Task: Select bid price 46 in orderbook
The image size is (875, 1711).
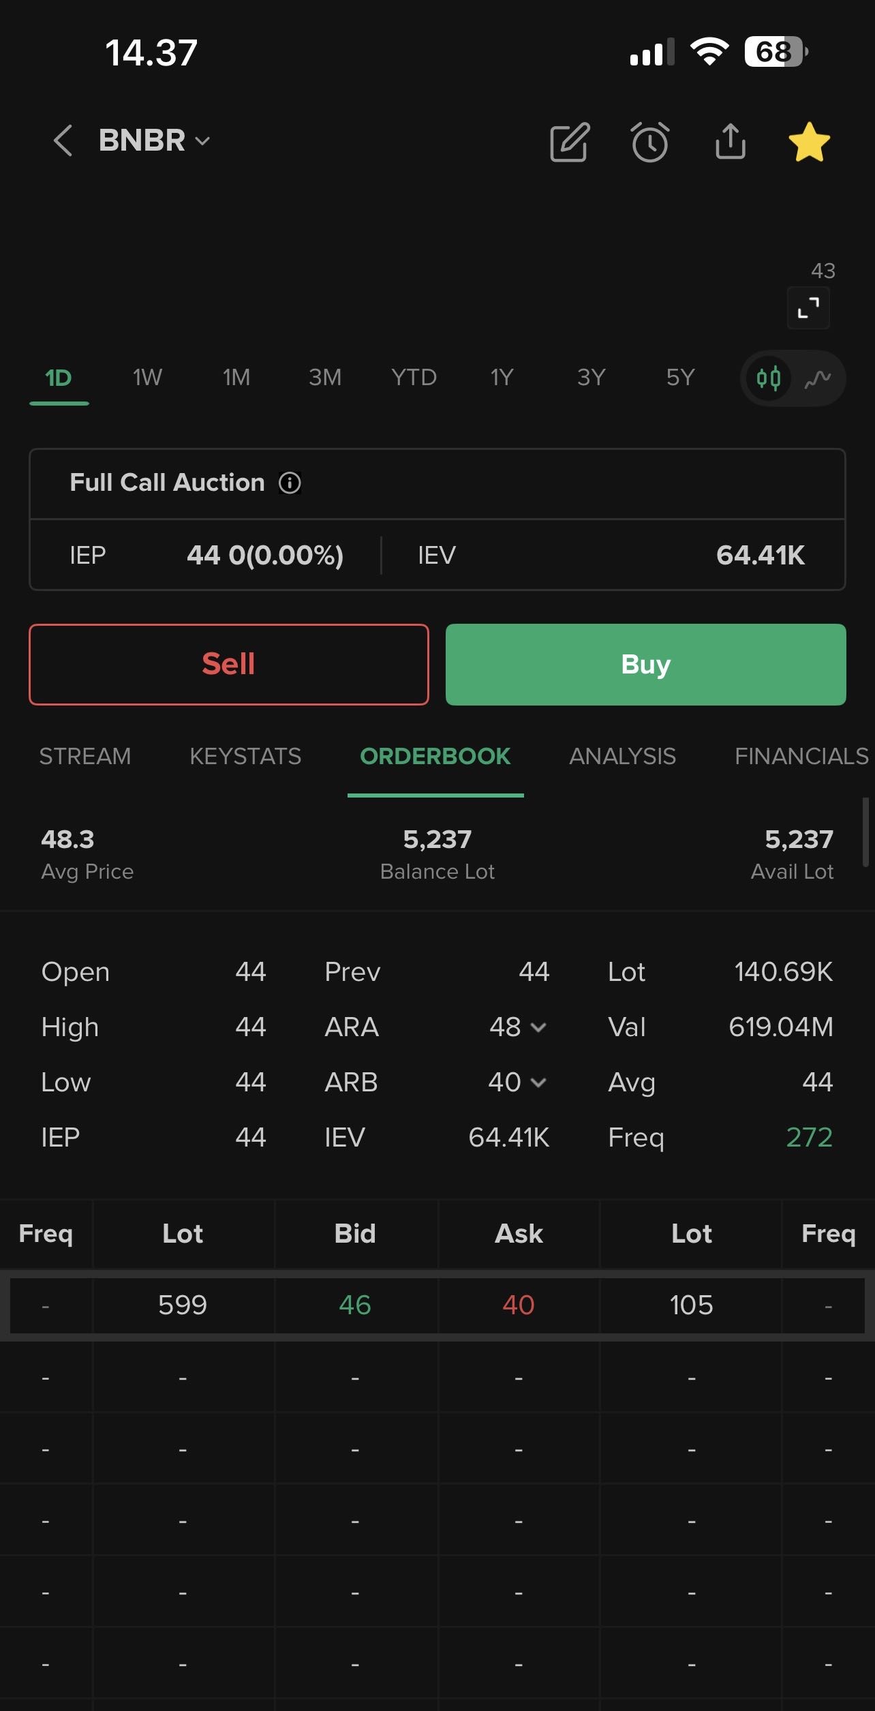Action: point(355,1305)
